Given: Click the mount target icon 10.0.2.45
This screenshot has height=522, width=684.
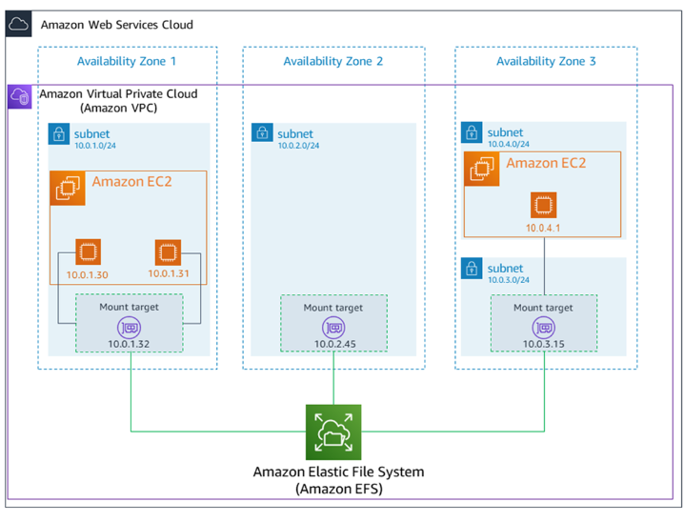Looking at the screenshot, I should (x=333, y=328).
